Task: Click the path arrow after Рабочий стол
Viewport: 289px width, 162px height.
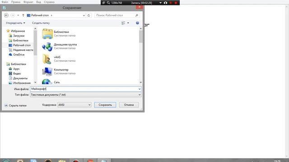Action: point(51,15)
